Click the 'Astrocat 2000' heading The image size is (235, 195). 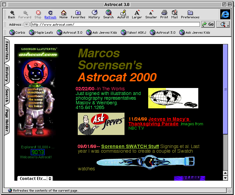pos(117,77)
